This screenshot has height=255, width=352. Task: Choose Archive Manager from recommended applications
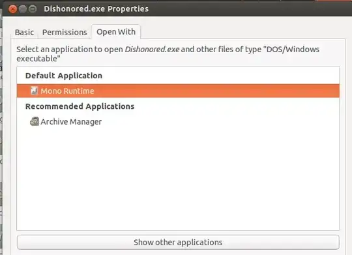coord(178,122)
